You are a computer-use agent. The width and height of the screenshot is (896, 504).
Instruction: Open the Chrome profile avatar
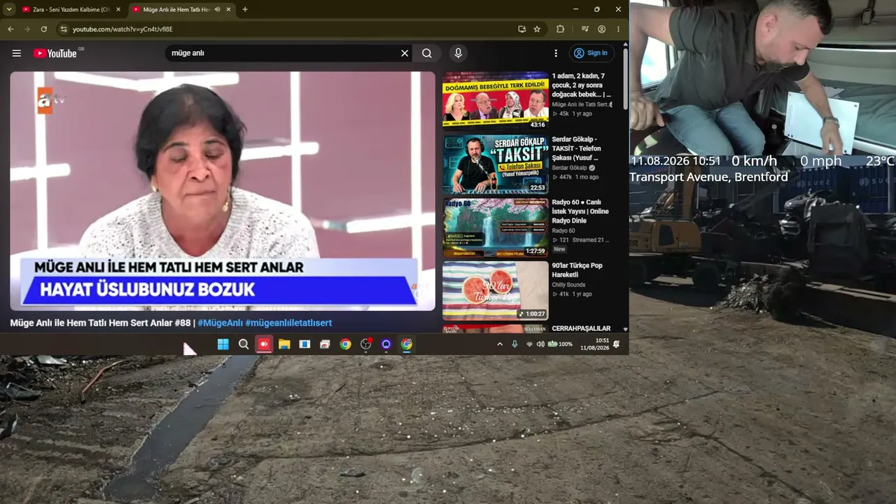[x=601, y=29]
